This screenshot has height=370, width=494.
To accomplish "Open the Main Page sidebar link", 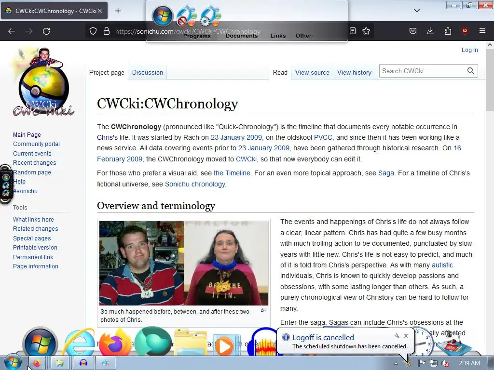I will pyautogui.click(x=27, y=135).
